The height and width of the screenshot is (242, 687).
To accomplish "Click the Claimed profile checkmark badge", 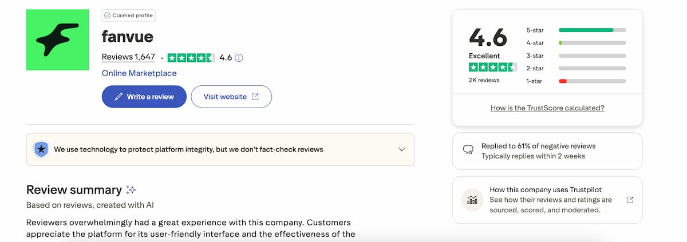I will (x=107, y=15).
